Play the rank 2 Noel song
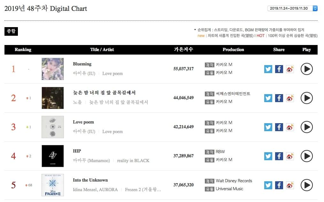The image size is (324, 202). [306, 98]
